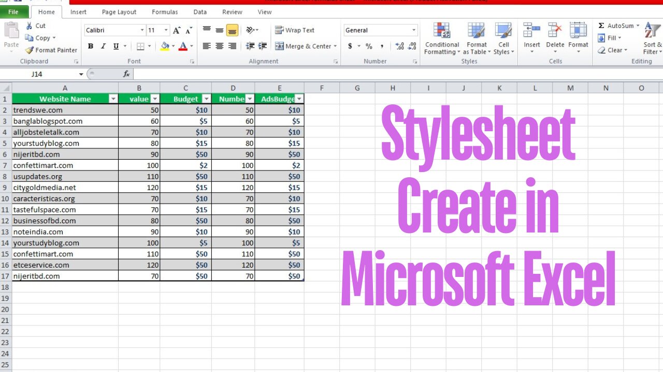Switch to the Insert tab
Screen dimensions: 663x372
click(x=78, y=12)
